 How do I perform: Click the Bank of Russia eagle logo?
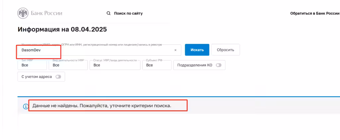(23, 14)
